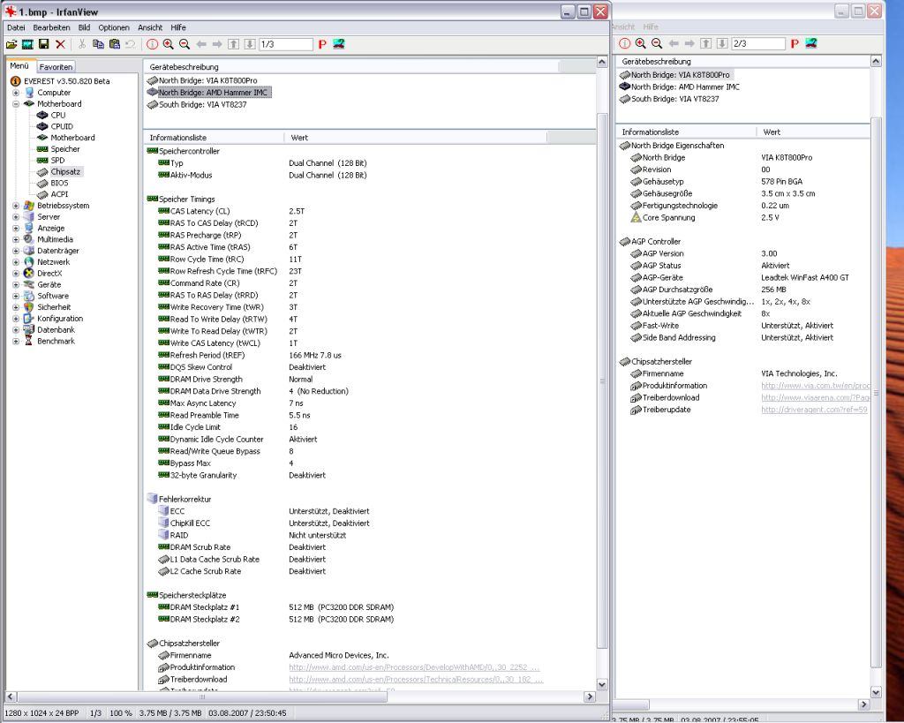This screenshot has width=904, height=723.
Task: Expand the Betriebssystem tree node
Action: pyautogui.click(x=16, y=206)
